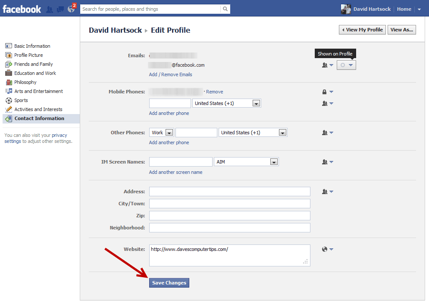429x303 pixels.
Task: Open Other Phones country code dropdown
Action: [253, 133]
